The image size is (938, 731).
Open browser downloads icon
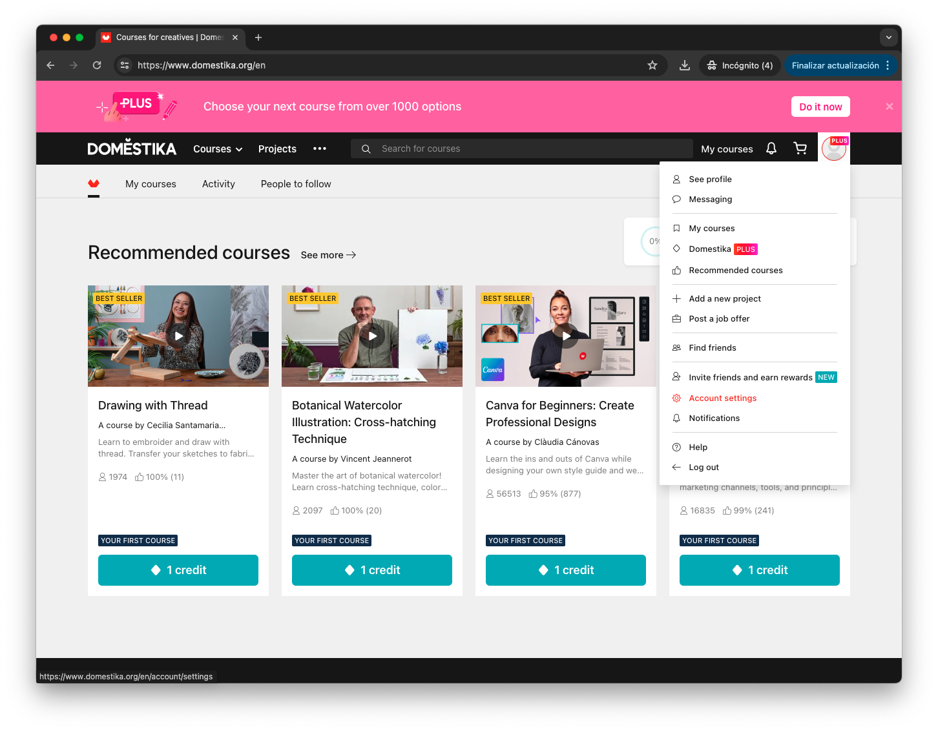[685, 65]
